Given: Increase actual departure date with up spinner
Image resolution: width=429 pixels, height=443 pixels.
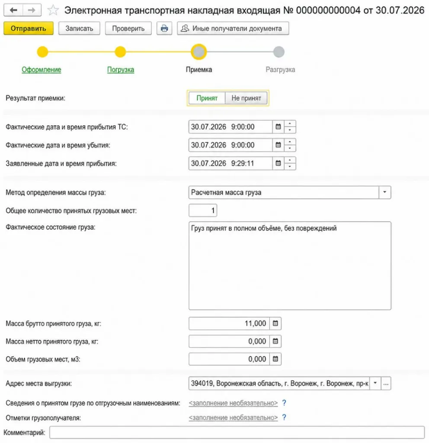Looking at the screenshot, I should click(290, 142).
